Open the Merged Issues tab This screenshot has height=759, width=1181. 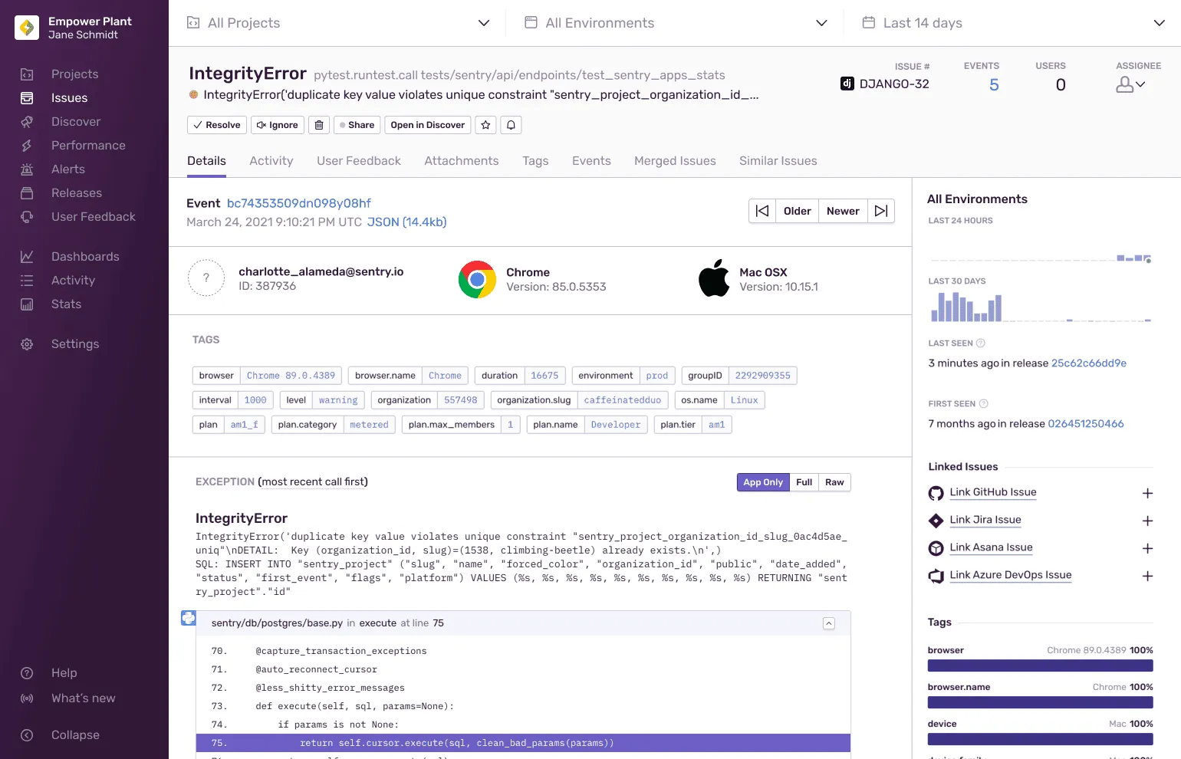675,161
